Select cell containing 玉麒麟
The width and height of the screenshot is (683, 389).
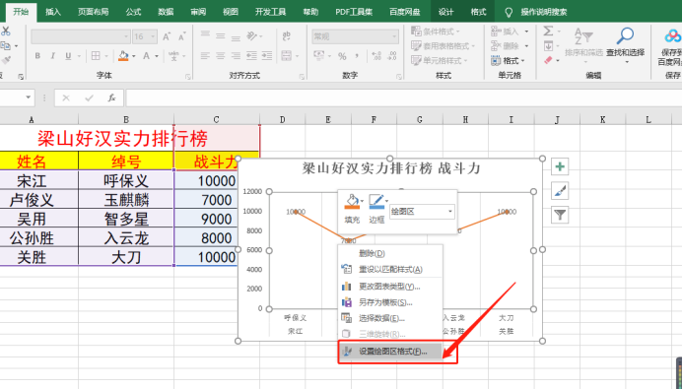126,200
